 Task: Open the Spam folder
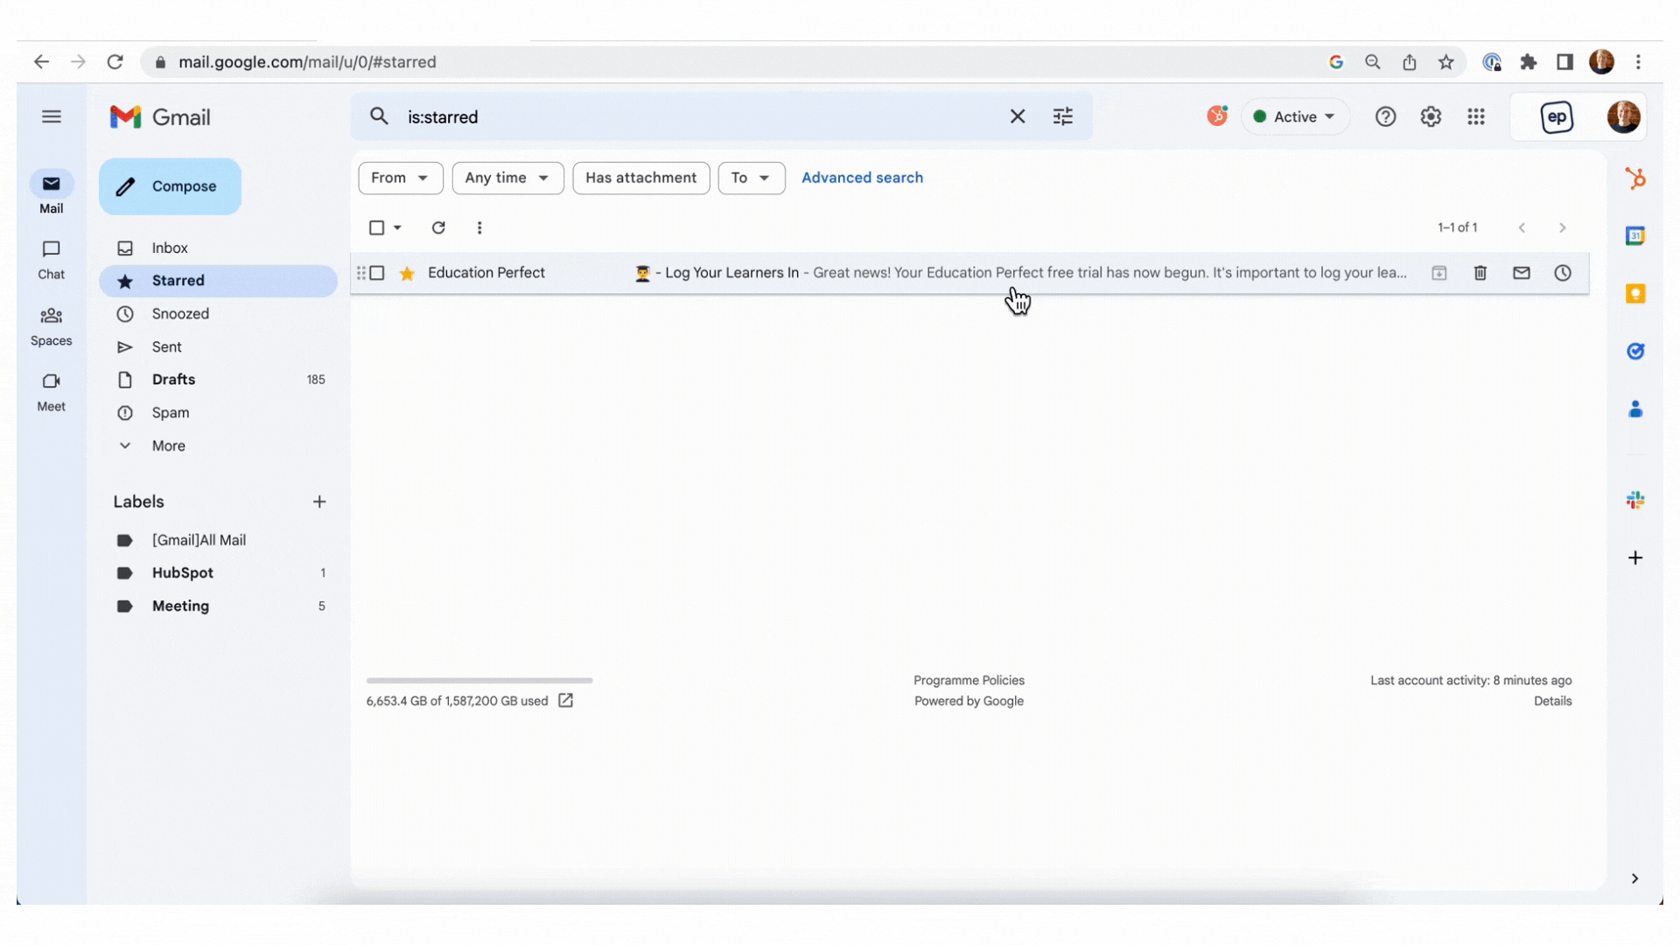(218, 413)
